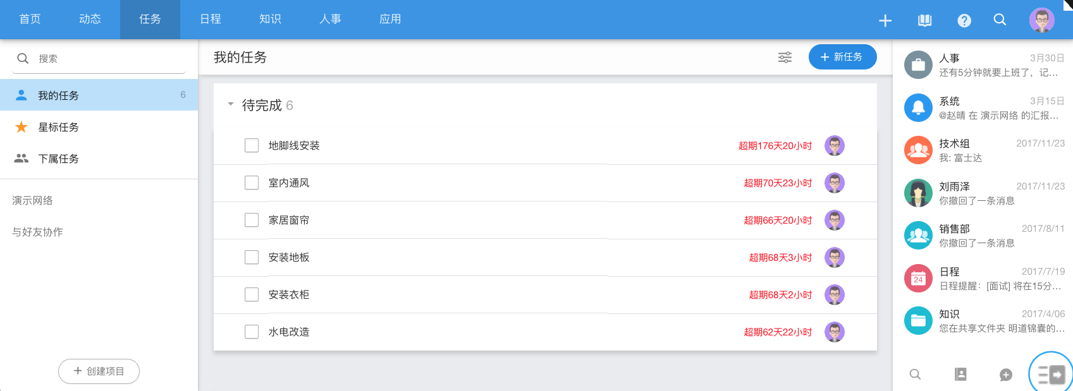Tick the 水电改造 task checkbox

point(252,332)
